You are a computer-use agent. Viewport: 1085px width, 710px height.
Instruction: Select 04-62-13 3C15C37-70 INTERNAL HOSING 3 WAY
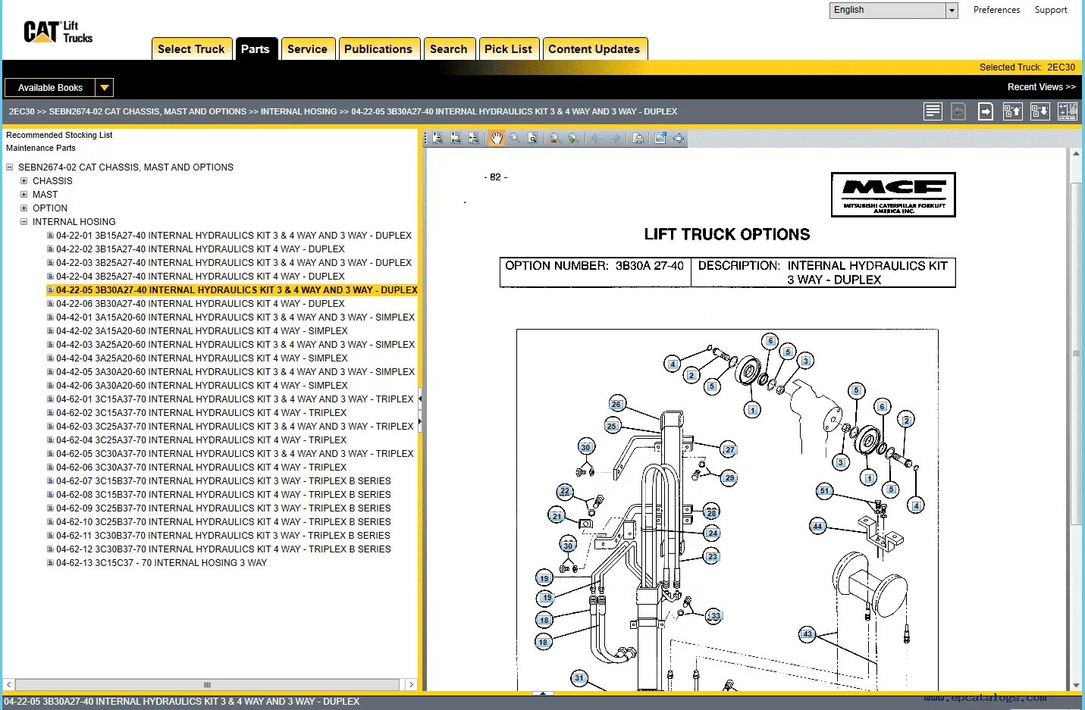pyautogui.click(x=161, y=563)
